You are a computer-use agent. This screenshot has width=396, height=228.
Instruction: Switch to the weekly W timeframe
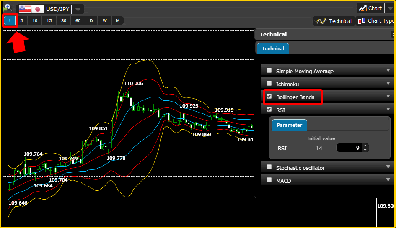105,20
